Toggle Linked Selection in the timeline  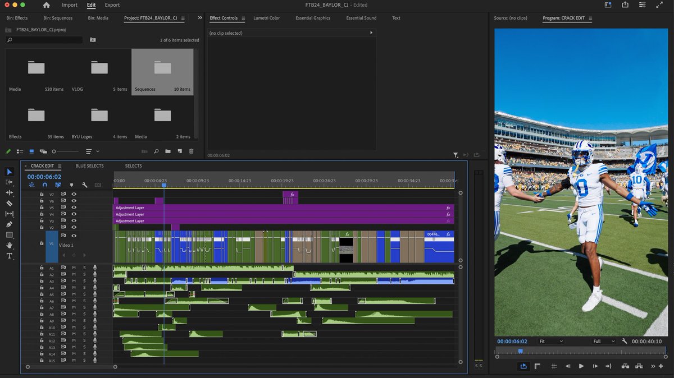(58, 185)
